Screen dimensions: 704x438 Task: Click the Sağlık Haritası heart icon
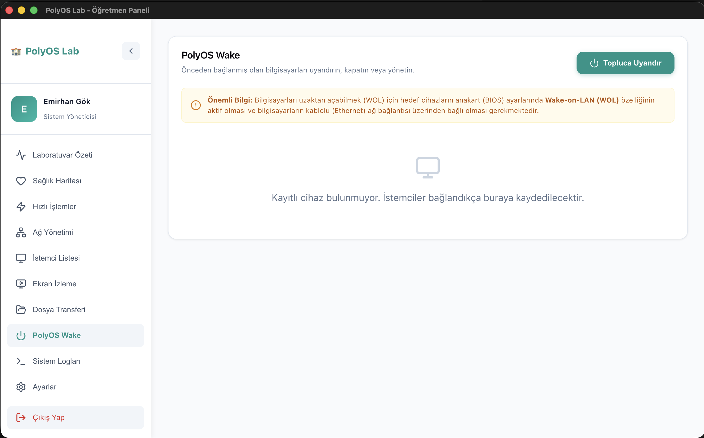[21, 181]
